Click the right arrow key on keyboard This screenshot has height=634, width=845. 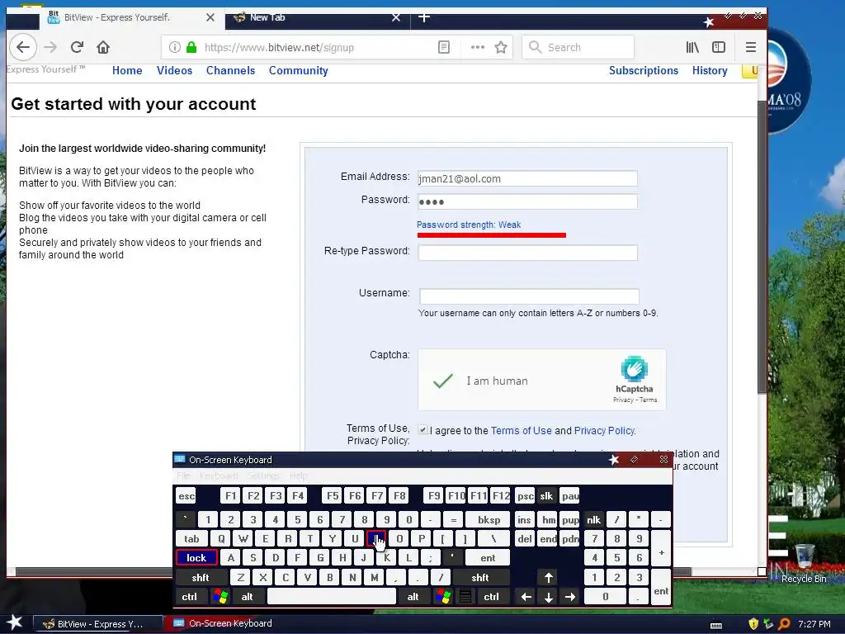click(570, 597)
